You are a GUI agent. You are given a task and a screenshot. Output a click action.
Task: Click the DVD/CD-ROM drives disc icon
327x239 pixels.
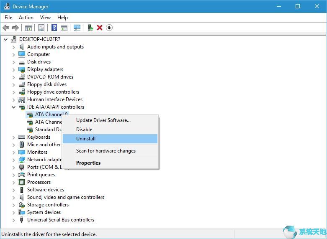pyautogui.click(x=22, y=77)
